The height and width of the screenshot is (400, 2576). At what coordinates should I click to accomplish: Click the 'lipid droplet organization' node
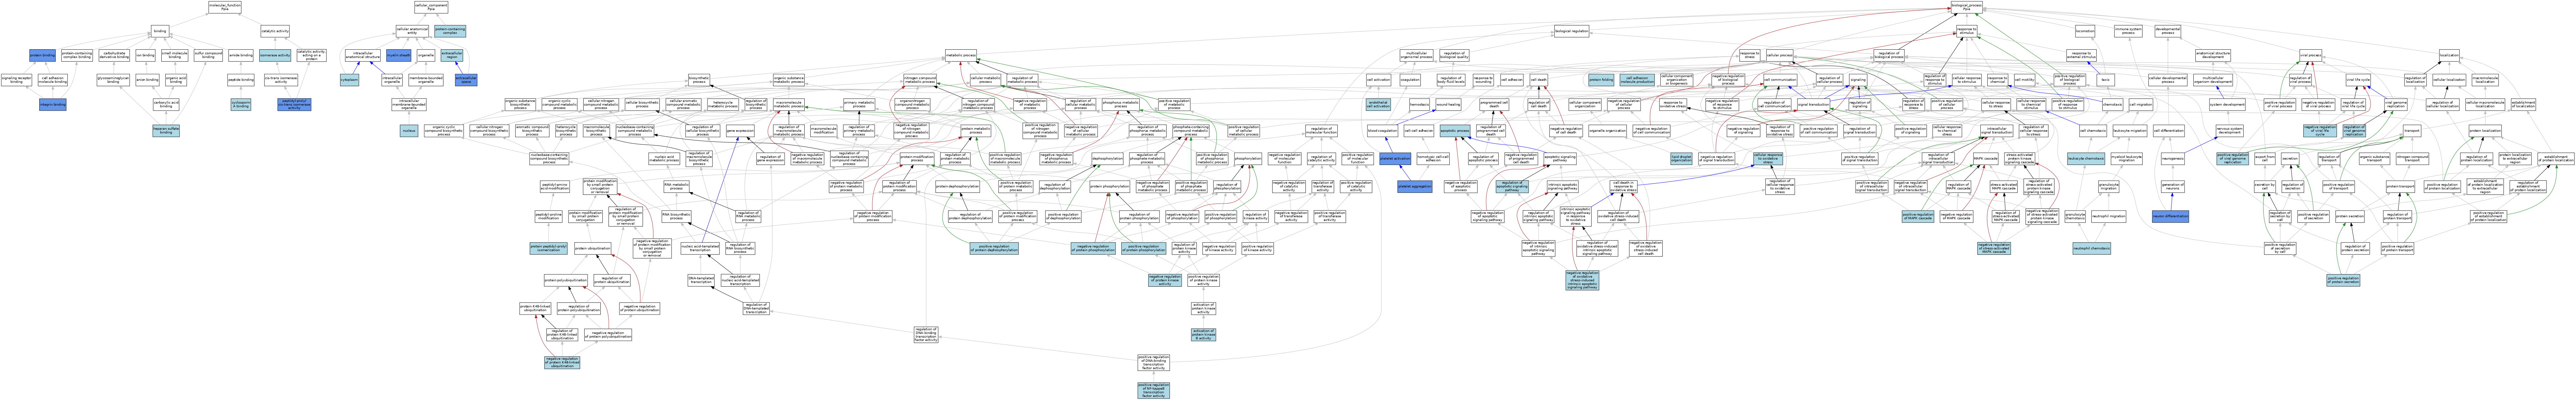point(1681,159)
